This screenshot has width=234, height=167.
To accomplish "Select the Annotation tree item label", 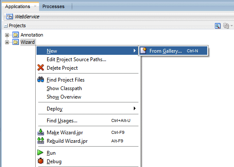I will (32, 35).
